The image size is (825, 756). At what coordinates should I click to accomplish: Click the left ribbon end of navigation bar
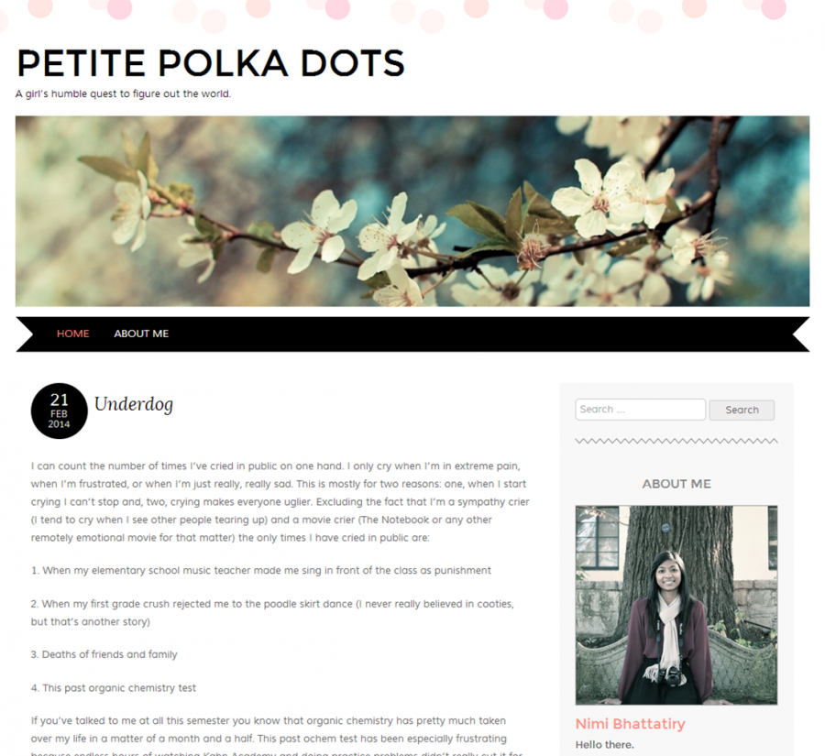27,334
